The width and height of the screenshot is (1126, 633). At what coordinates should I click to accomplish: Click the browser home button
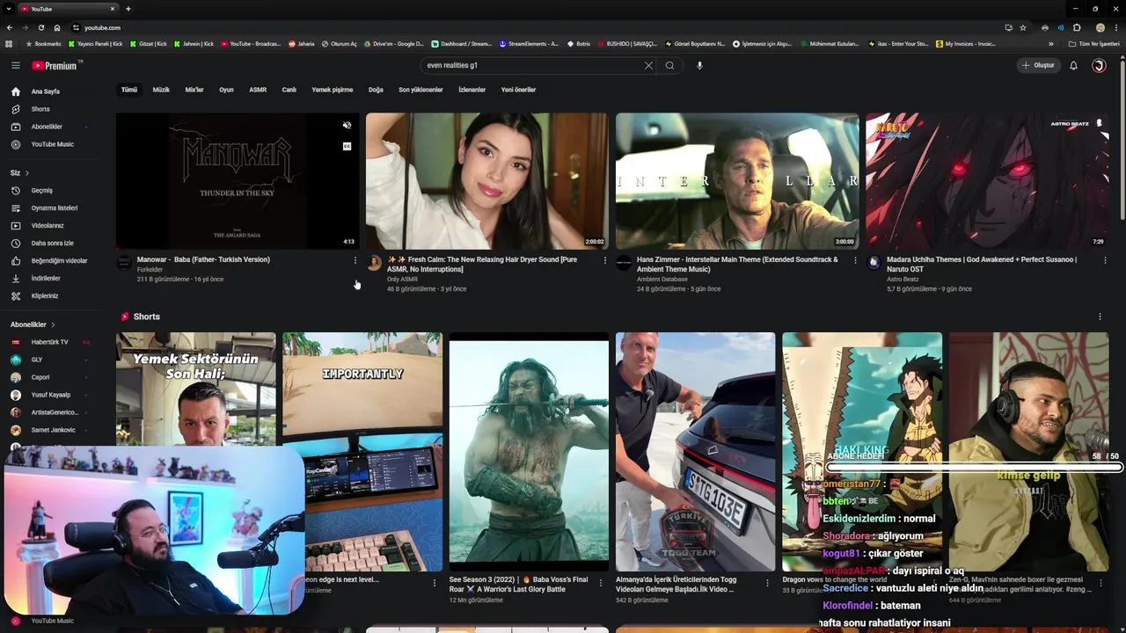(x=57, y=27)
